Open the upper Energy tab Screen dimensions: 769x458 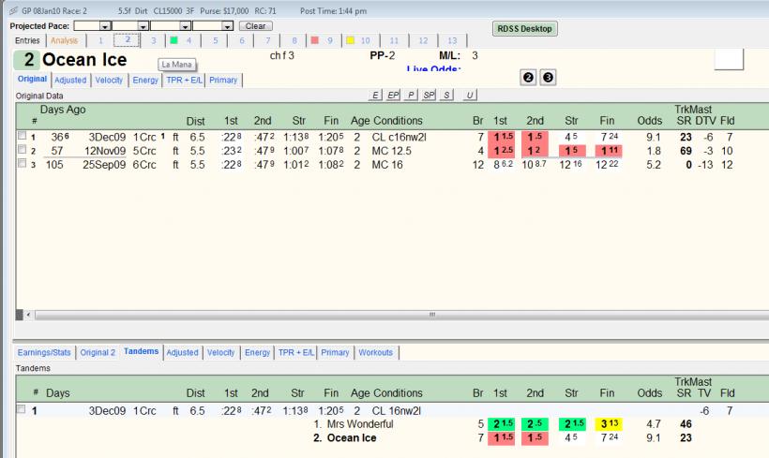coord(145,80)
